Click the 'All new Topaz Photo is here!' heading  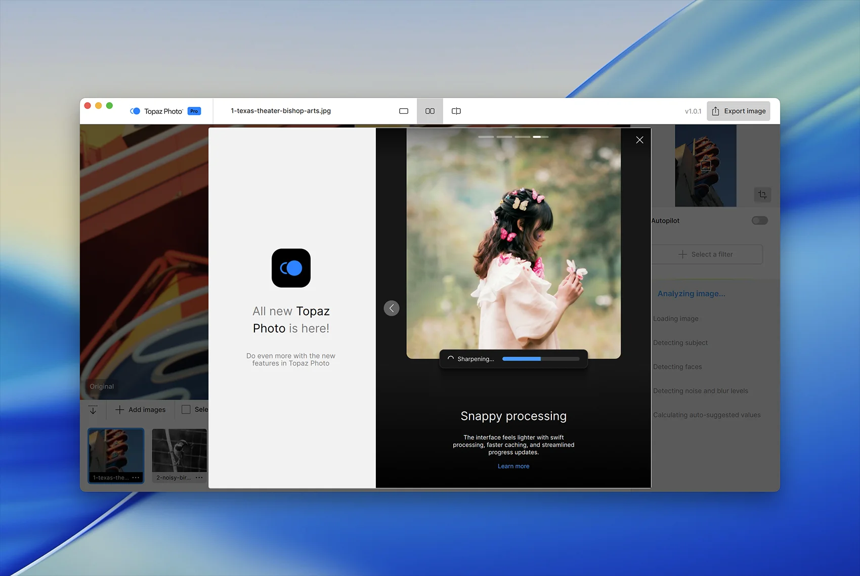291,320
